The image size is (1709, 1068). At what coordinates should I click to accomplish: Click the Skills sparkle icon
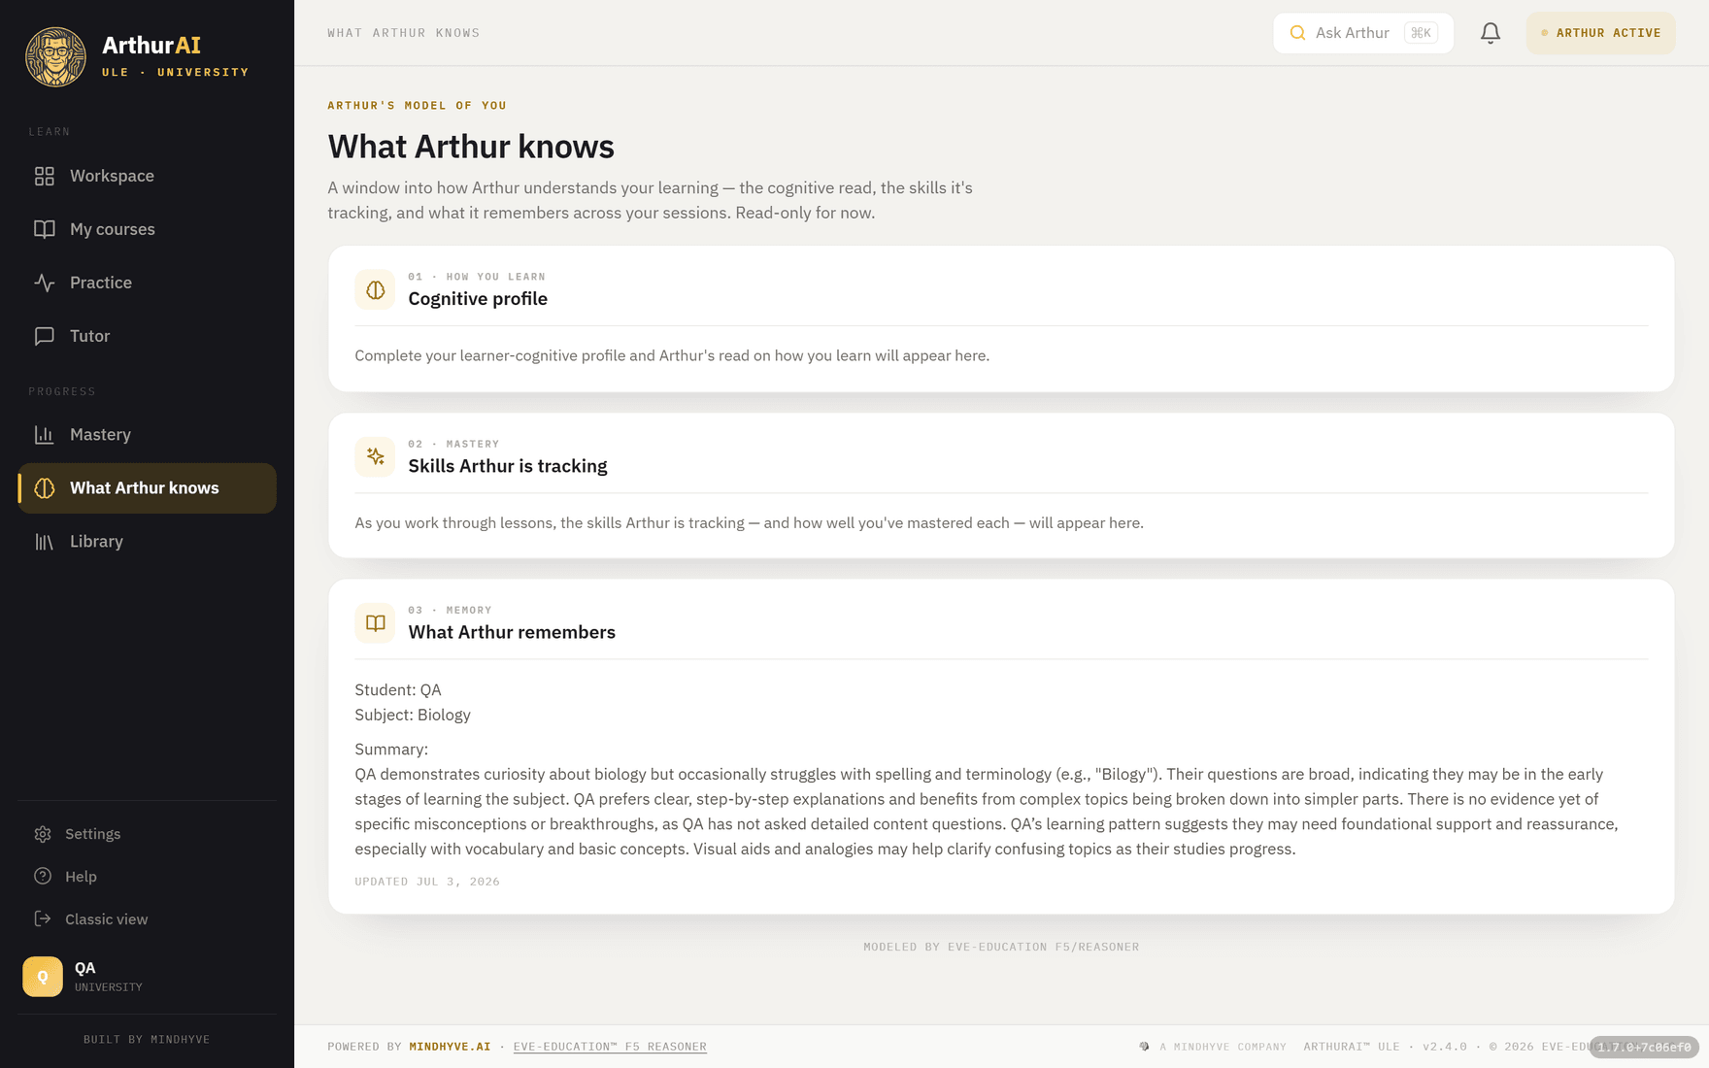pos(375,456)
